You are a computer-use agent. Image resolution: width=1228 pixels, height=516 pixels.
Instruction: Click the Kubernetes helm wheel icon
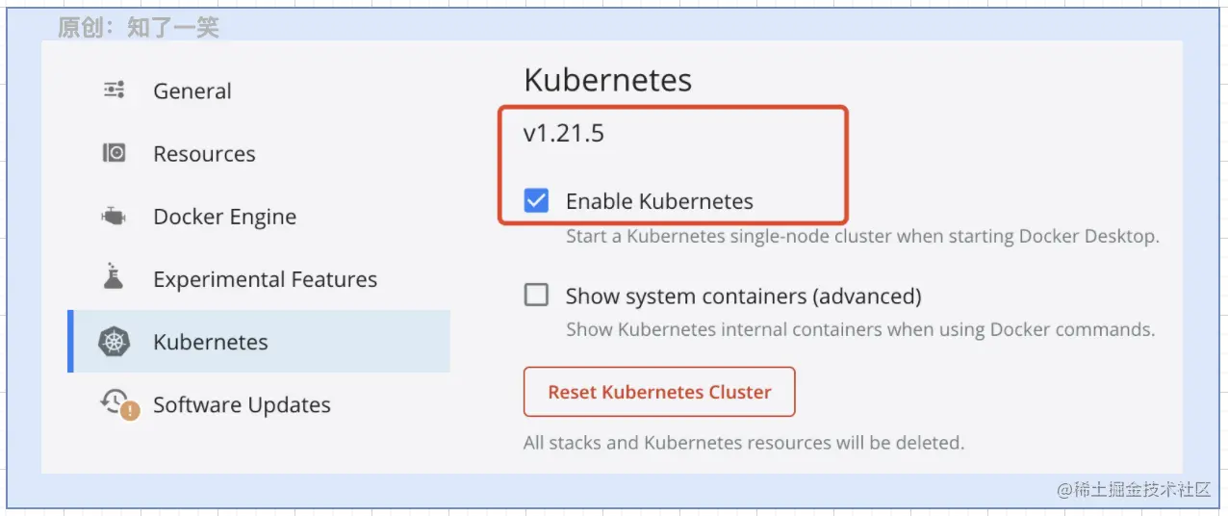[x=115, y=342]
